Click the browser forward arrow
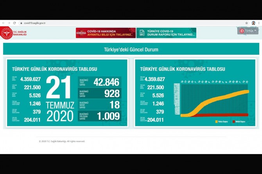Image resolution: width=262 pixels, height=174 pixels. click(x=9, y=23)
